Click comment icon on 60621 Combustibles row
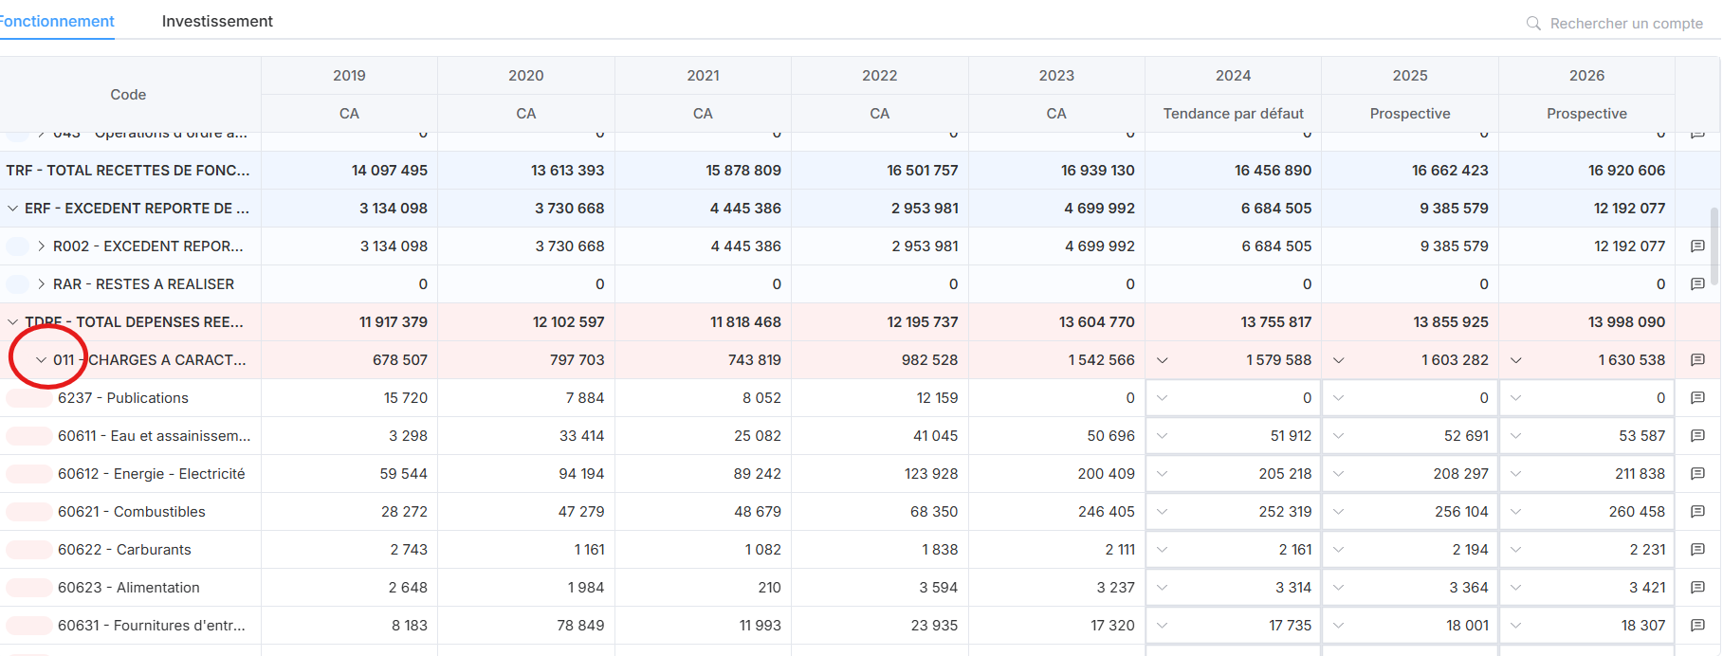The image size is (1723, 656). (x=1697, y=512)
